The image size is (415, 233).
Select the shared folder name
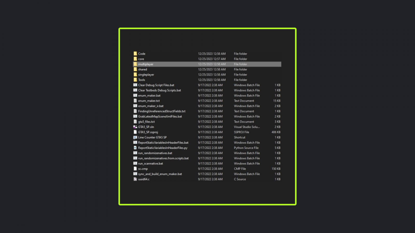point(142,69)
